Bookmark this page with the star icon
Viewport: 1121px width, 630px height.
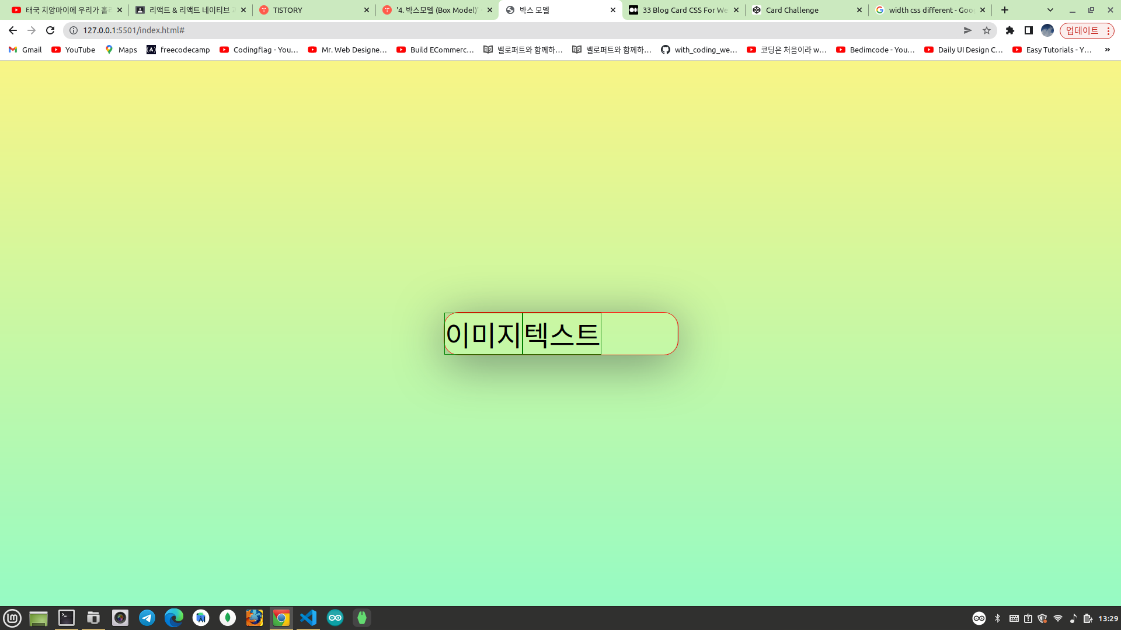987,30
